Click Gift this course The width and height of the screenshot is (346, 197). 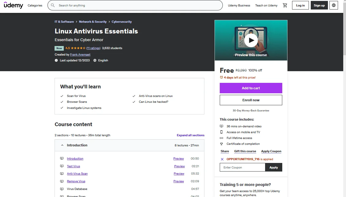(245, 151)
